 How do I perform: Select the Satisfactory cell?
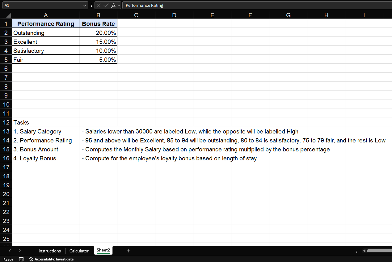(46, 51)
